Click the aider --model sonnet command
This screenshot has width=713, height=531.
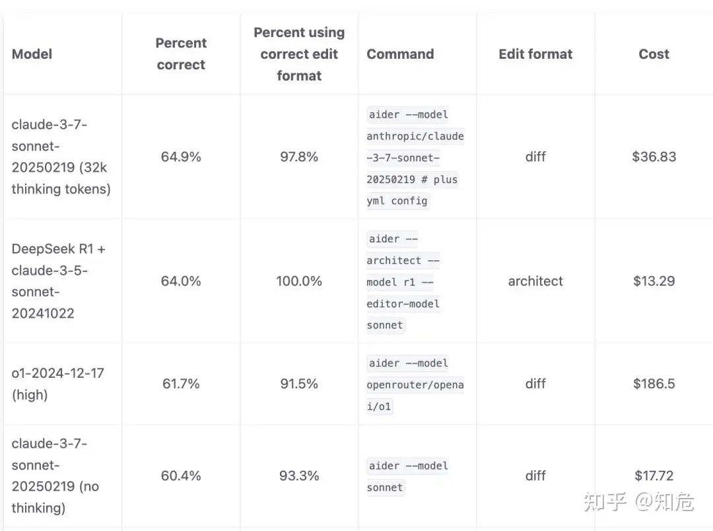(408, 476)
